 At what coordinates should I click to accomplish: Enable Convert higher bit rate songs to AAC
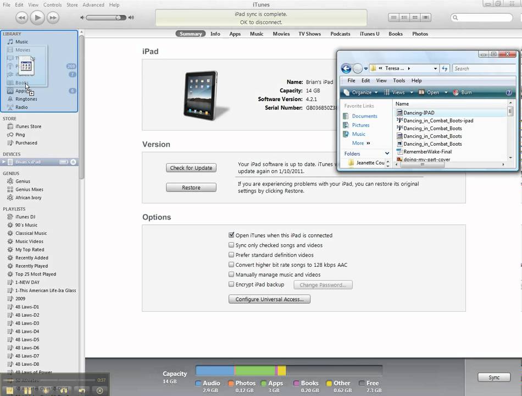pos(231,265)
